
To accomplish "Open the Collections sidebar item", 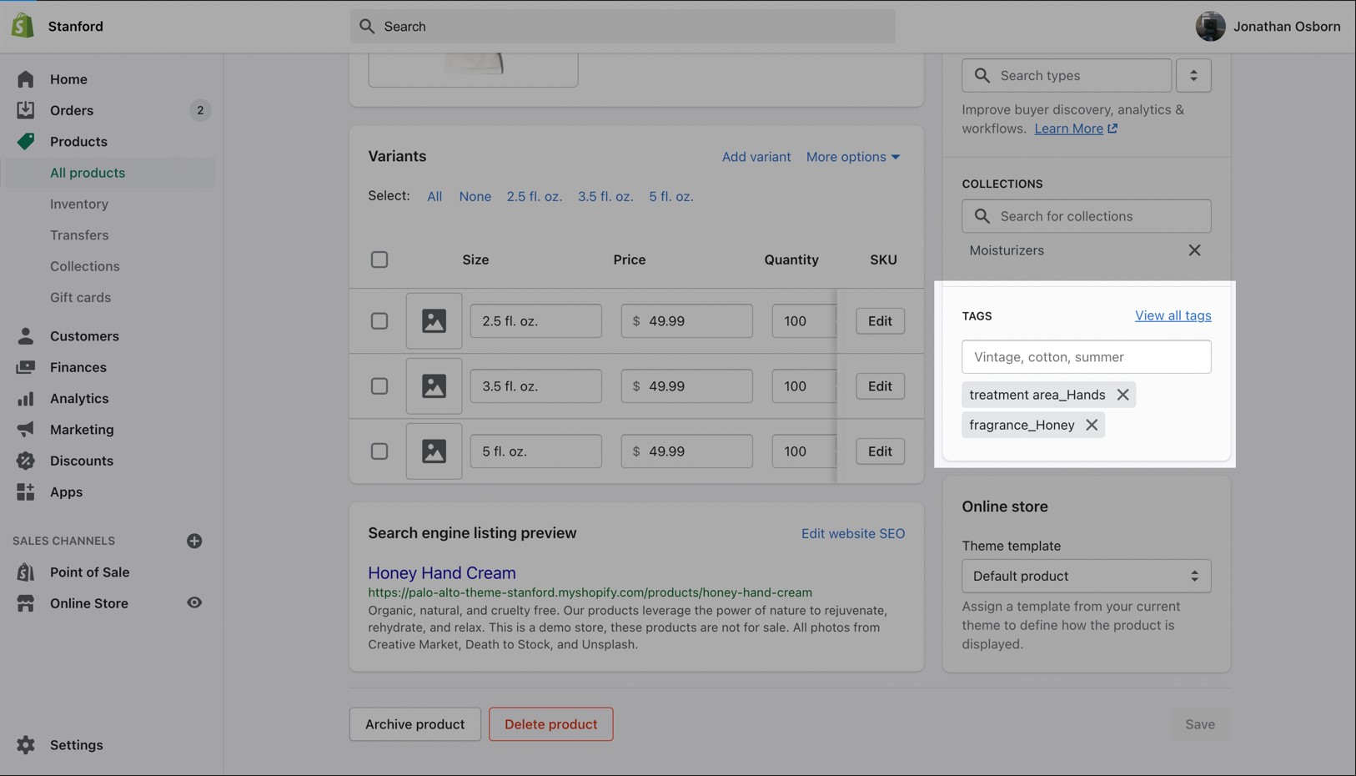I will point(84,266).
